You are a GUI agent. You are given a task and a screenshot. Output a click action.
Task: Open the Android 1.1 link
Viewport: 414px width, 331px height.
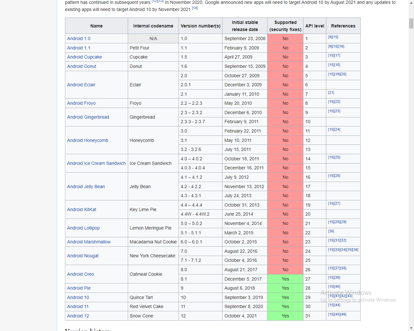point(79,48)
